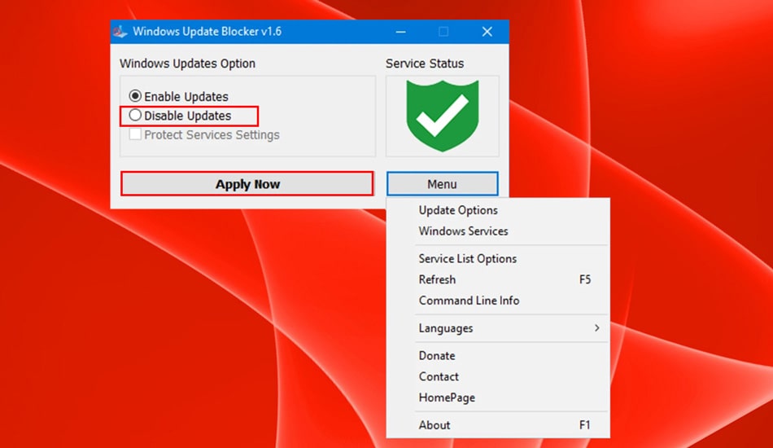
Task: Open Update Options from the menu
Action: tap(498, 210)
